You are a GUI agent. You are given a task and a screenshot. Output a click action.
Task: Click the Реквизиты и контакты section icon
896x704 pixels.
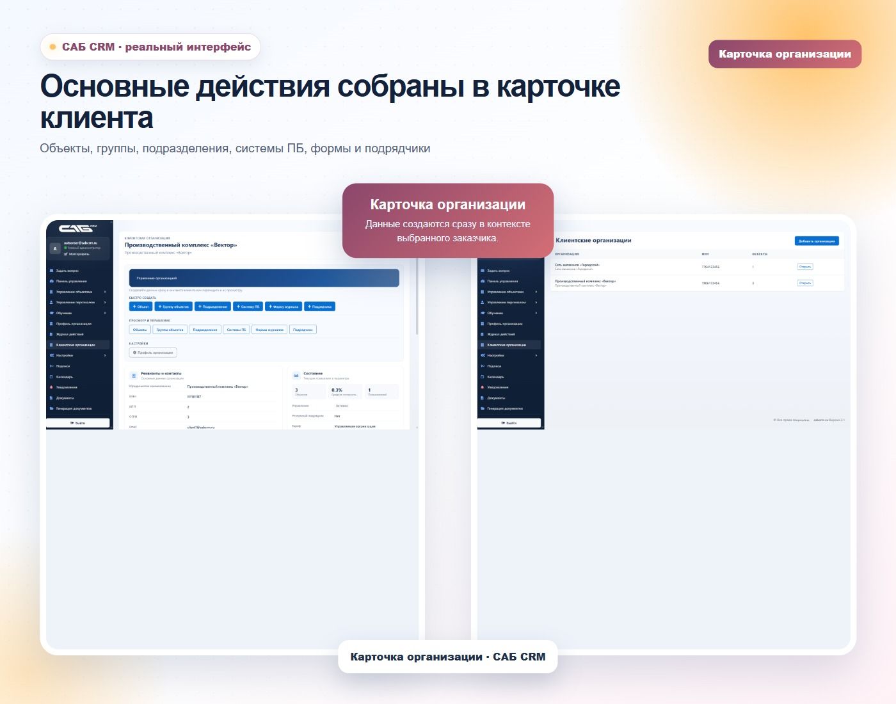point(134,376)
